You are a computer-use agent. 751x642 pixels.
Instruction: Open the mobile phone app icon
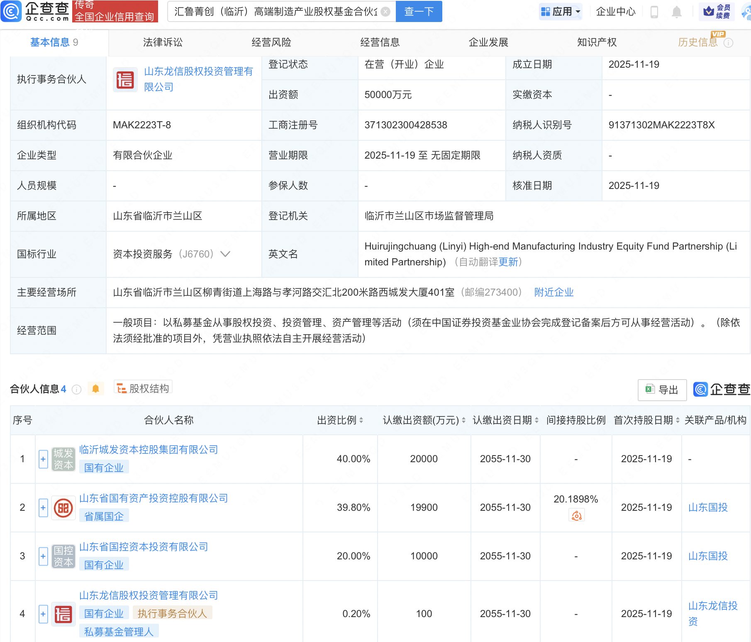[654, 12]
